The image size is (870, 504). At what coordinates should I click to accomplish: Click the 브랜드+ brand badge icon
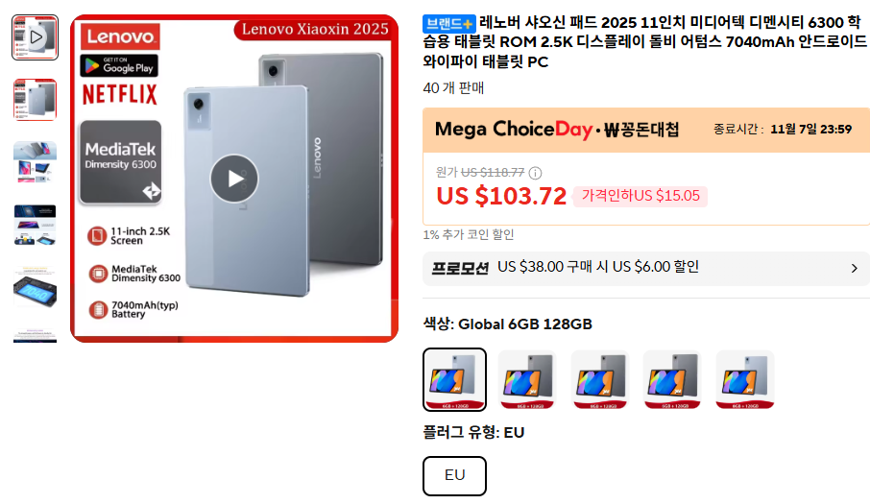tap(449, 24)
